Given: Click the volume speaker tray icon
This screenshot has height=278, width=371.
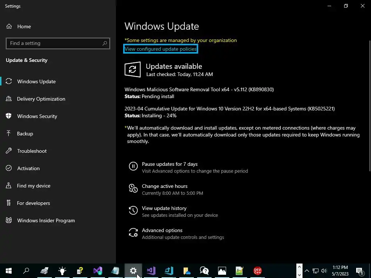Looking at the screenshot, I should click(x=324, y=271).
